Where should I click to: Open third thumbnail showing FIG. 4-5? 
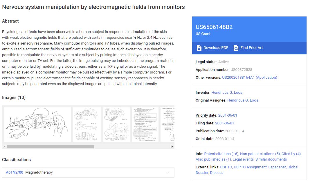pos(116,125)
